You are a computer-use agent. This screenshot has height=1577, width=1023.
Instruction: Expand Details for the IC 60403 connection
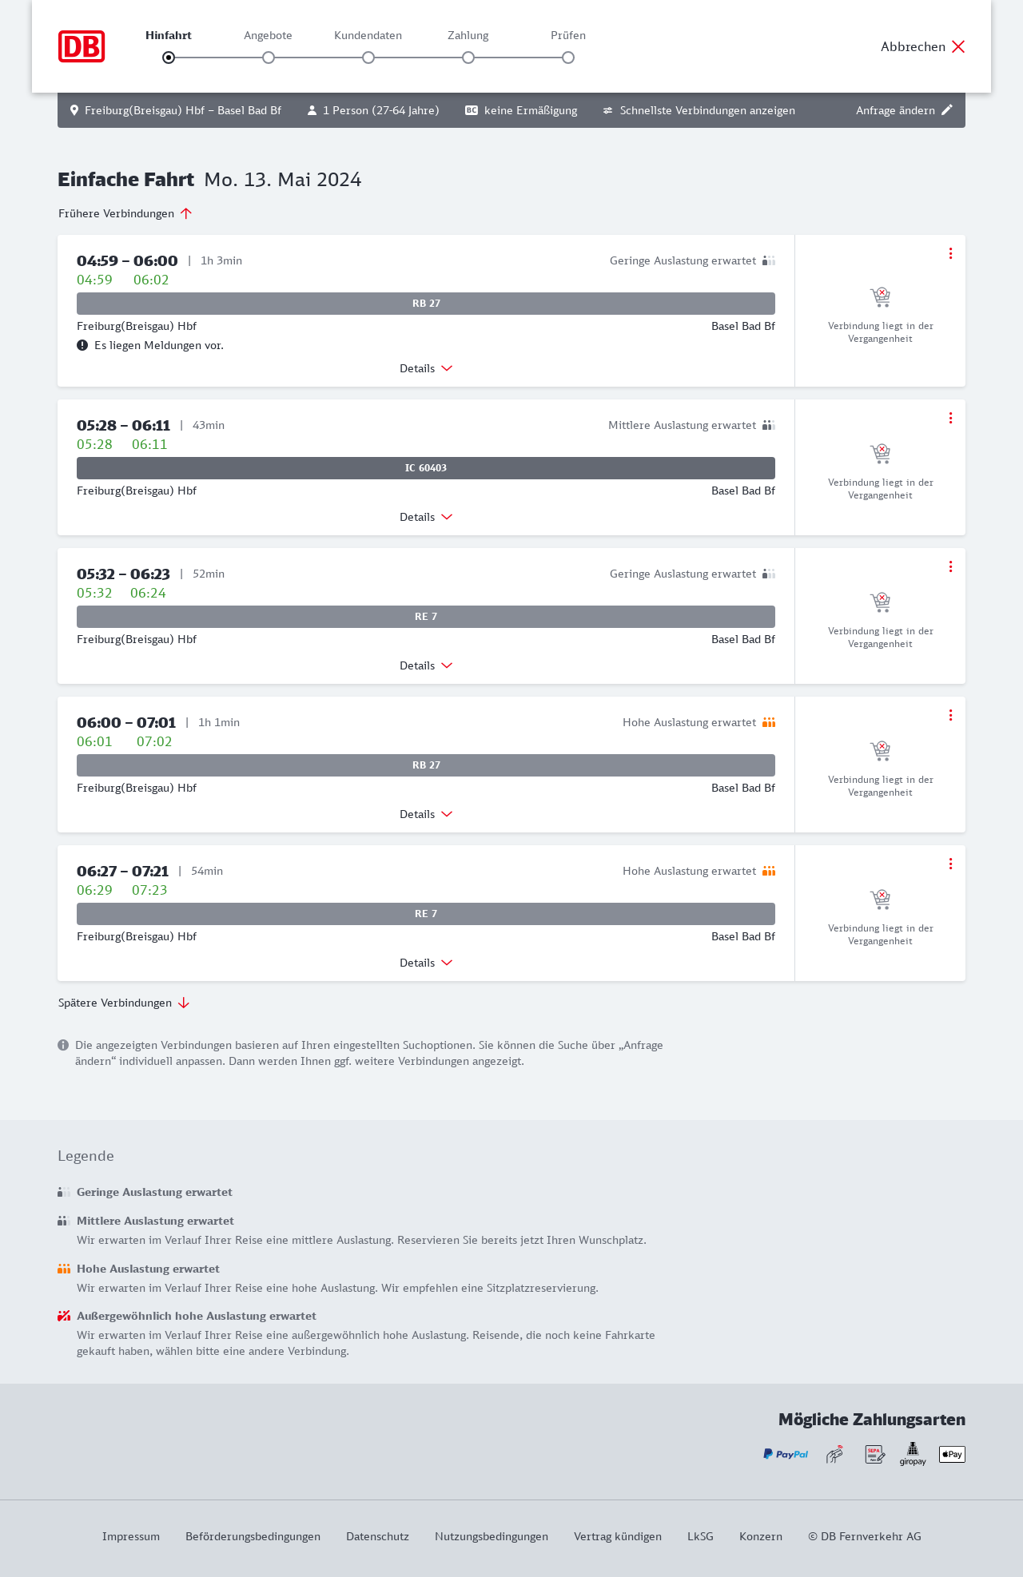[x=426, y=517]
